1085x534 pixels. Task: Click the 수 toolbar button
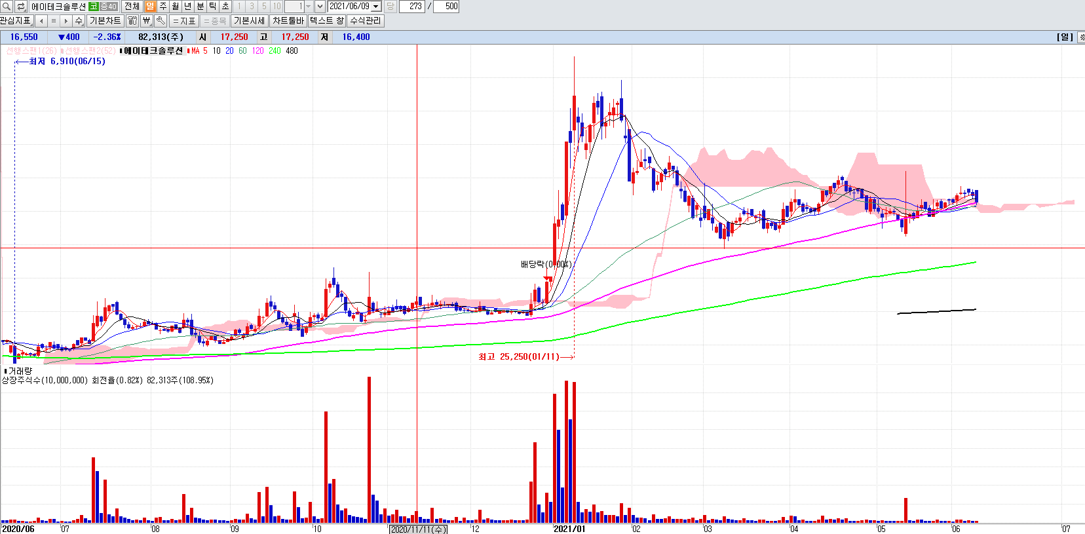coord(79,21)
